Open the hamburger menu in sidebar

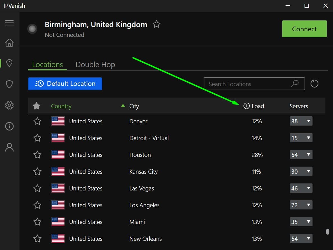pyautogui.click(x=9, y=23)
